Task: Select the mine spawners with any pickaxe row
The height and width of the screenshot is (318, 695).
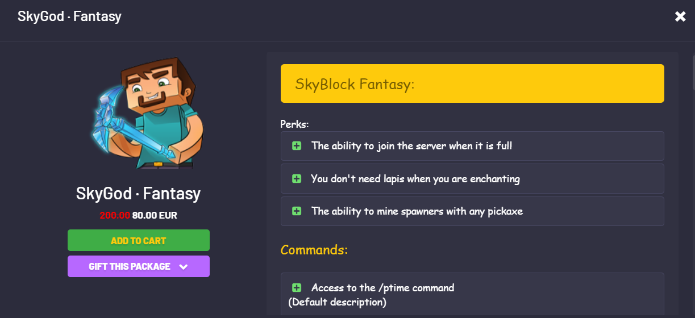Action: click(x=472, y=211)
